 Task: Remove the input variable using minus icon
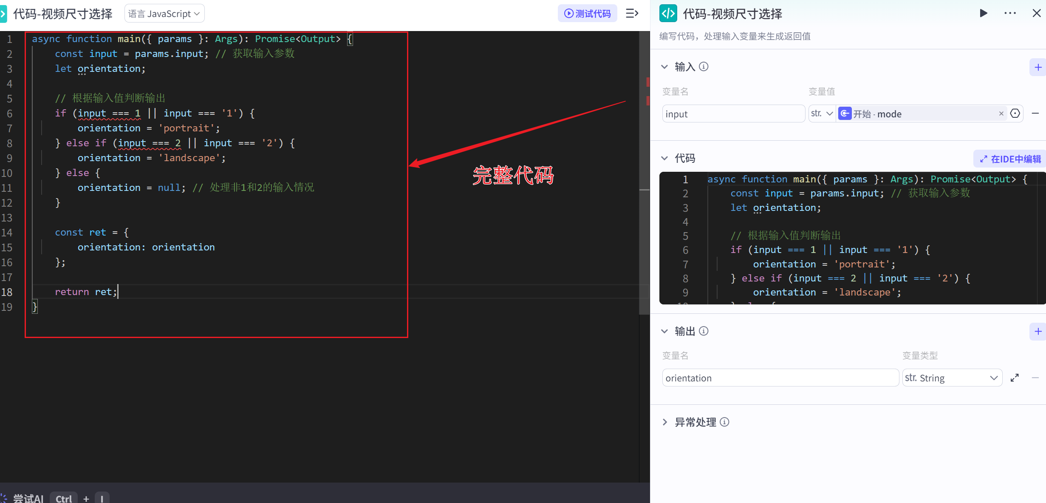1036,113
